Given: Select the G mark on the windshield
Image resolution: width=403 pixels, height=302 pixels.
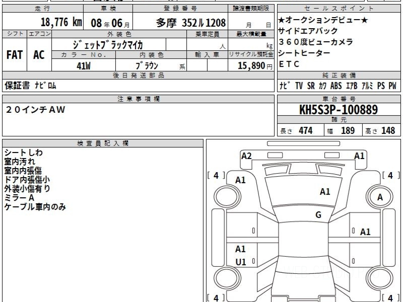Looking at the screenshot, I should pos(318,215).
